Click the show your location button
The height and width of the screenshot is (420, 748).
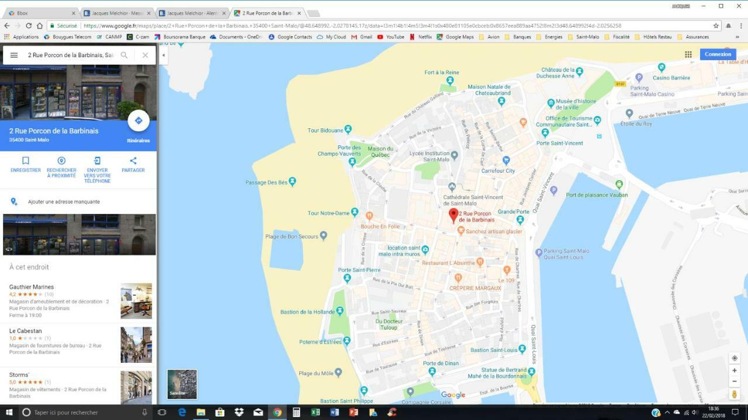(735, 358)
